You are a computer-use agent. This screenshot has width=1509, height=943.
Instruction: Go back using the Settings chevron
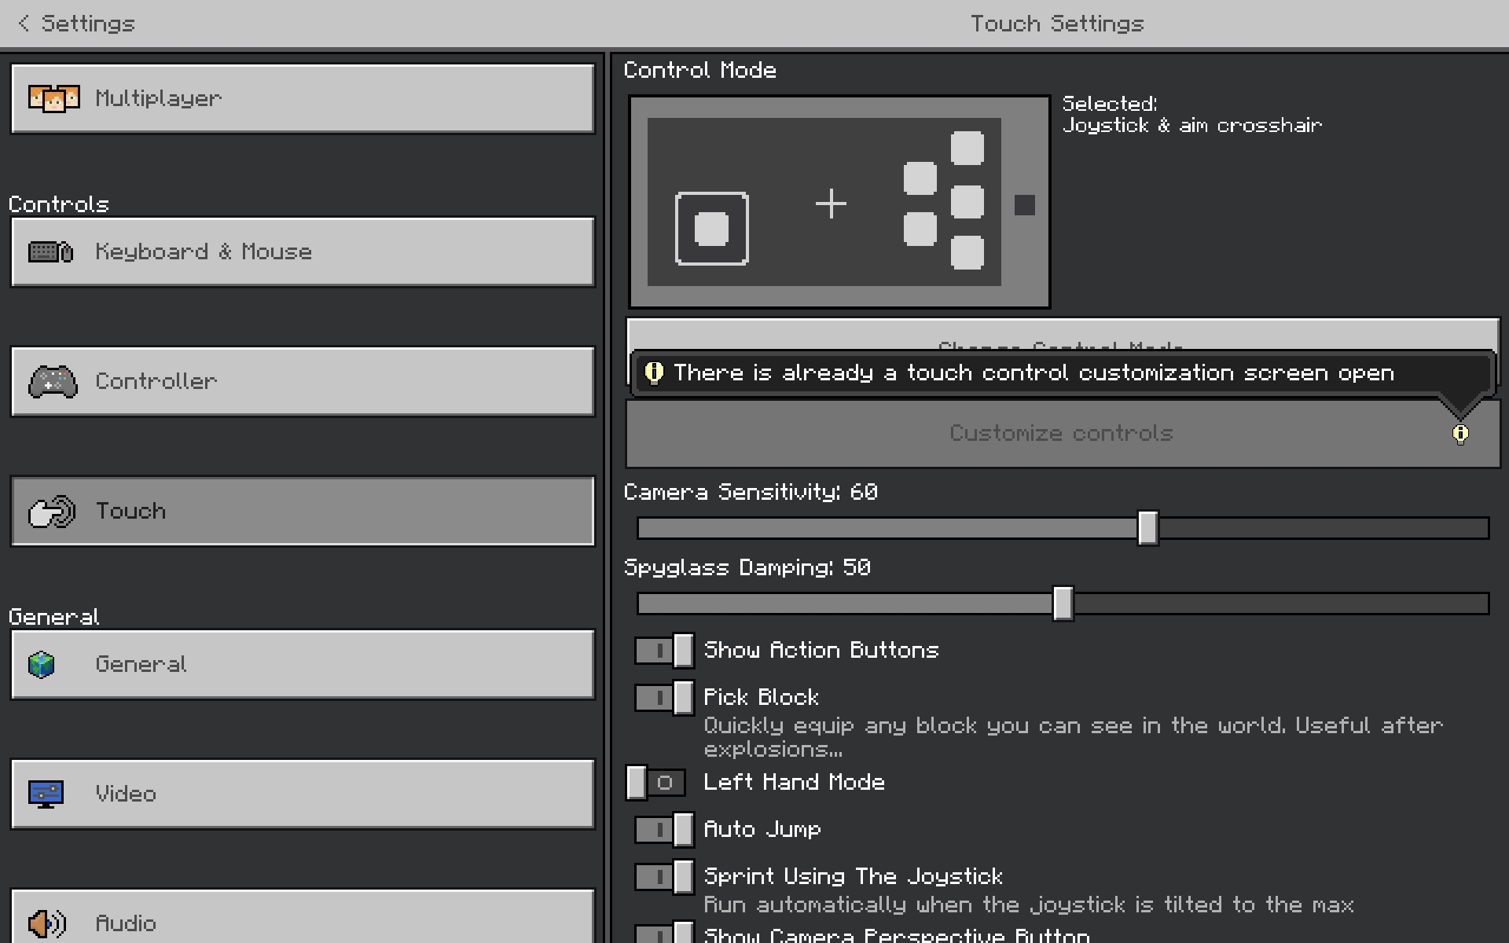click(24, 24)
